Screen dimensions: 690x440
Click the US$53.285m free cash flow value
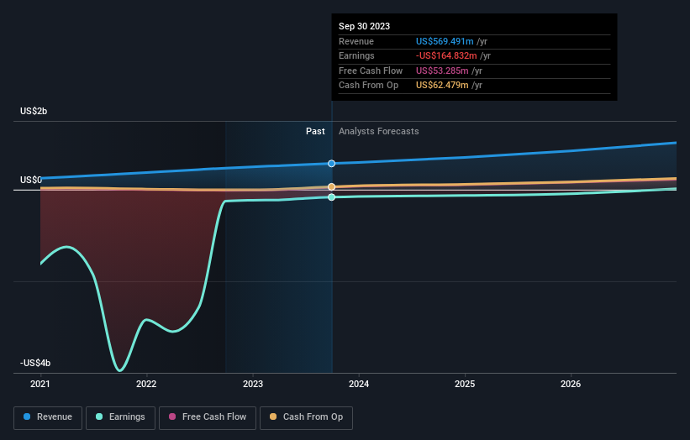coord(442,71)
